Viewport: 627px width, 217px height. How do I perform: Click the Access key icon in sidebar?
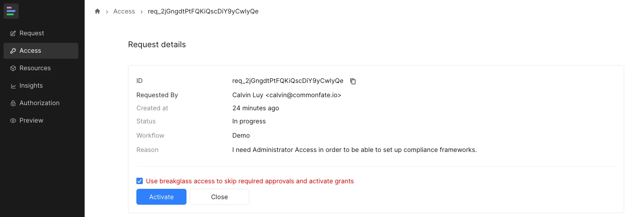coord(13,51)
